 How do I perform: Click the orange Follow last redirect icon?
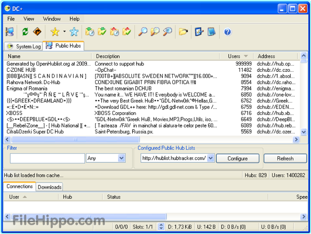coord(37,32)
